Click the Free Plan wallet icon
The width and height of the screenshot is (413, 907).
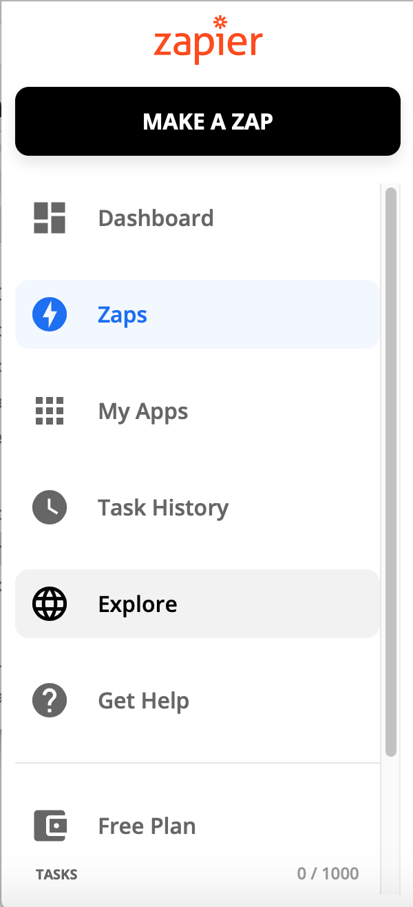pos(50,826)
